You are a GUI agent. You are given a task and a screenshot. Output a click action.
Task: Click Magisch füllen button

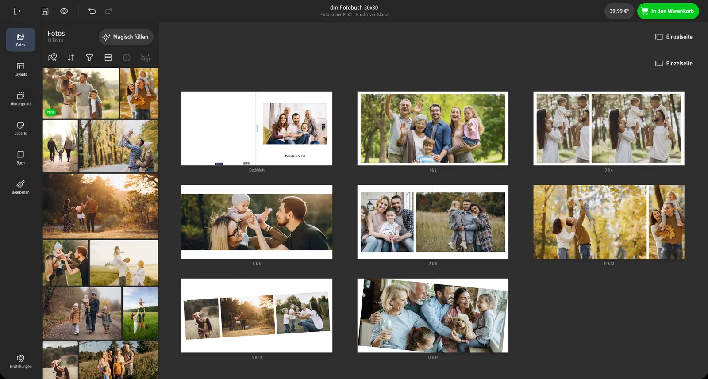tap(126, 37)
